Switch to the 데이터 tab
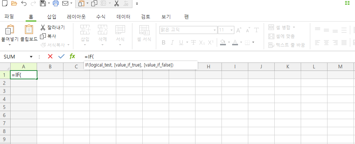Image resolution: width=355 pixels, height=144 pixels. (x=123, y=16)
